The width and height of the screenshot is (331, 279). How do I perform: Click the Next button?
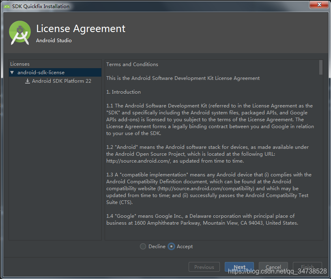[239, 267]
